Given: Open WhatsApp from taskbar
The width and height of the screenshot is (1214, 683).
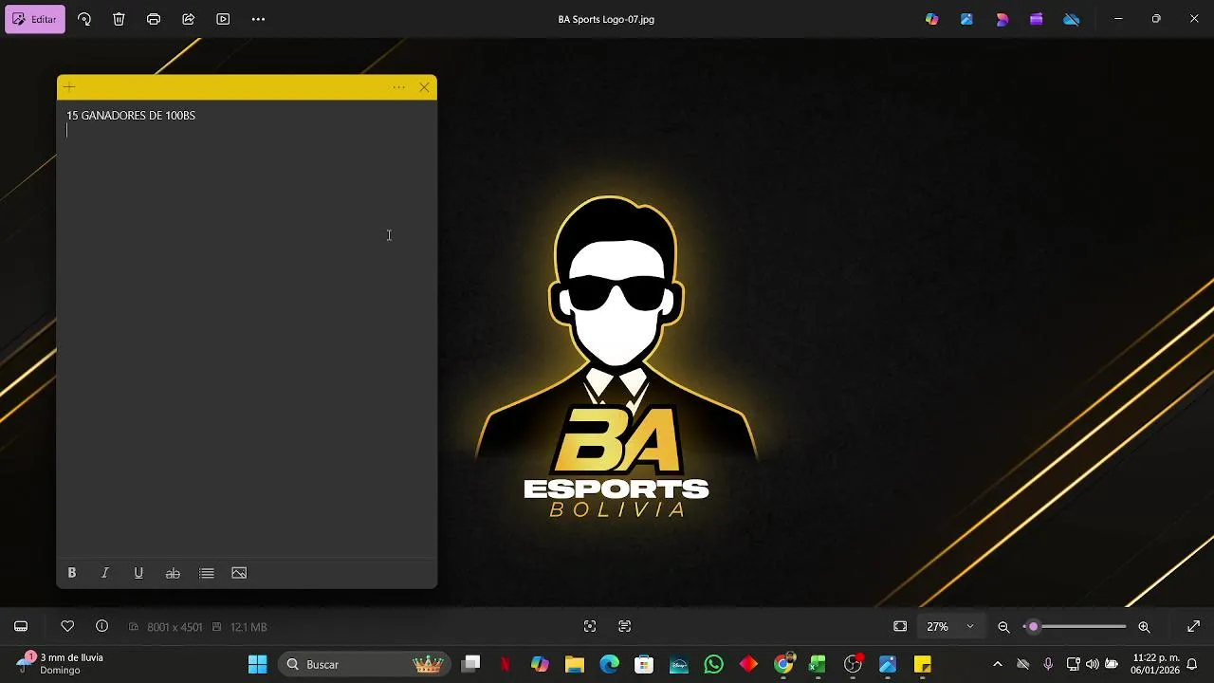Looking at the screenshot, I should (x=713, y=664).
